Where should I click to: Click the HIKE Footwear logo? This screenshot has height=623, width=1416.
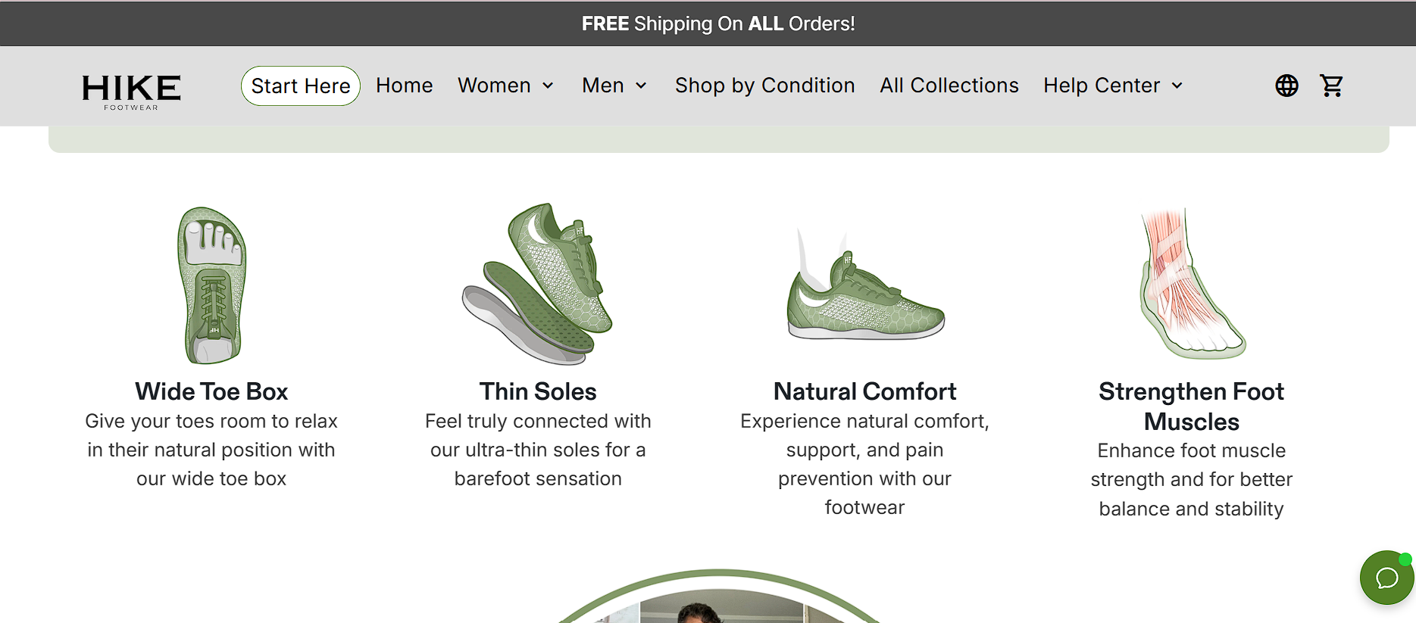[131, 92]
